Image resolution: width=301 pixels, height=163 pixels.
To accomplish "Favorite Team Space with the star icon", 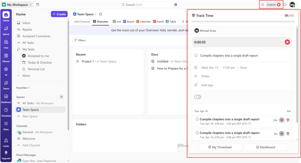I will pyautogui.click(x=101, y=14).
